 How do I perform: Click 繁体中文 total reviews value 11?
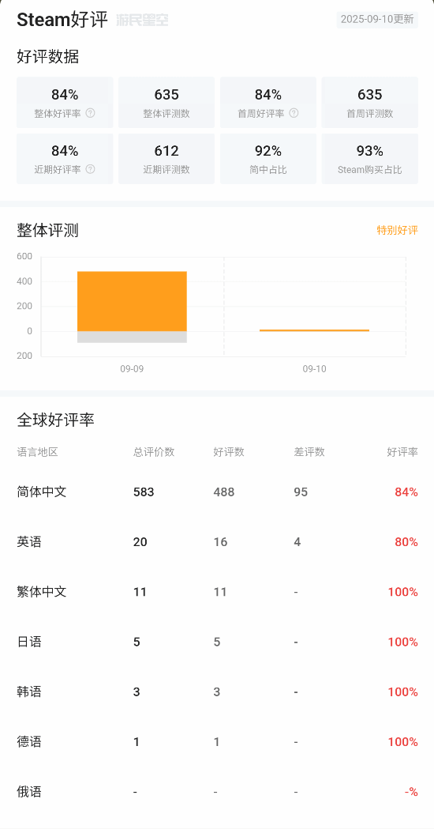pyautogui.click(x=140, y=592)
